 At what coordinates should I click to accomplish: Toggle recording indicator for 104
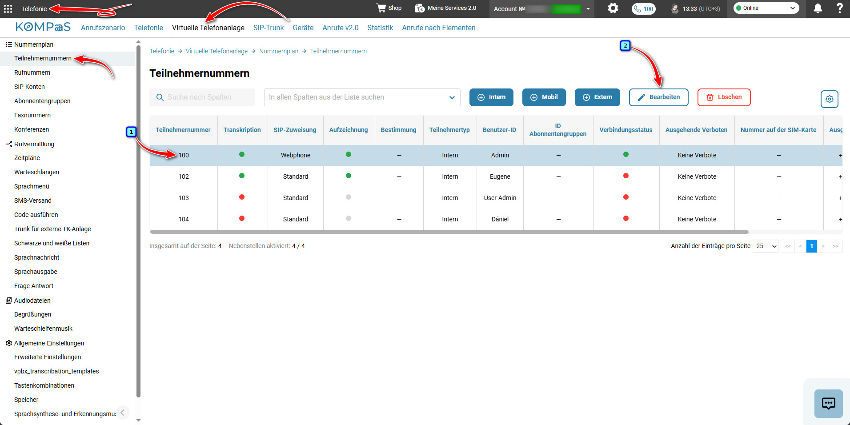349,218
